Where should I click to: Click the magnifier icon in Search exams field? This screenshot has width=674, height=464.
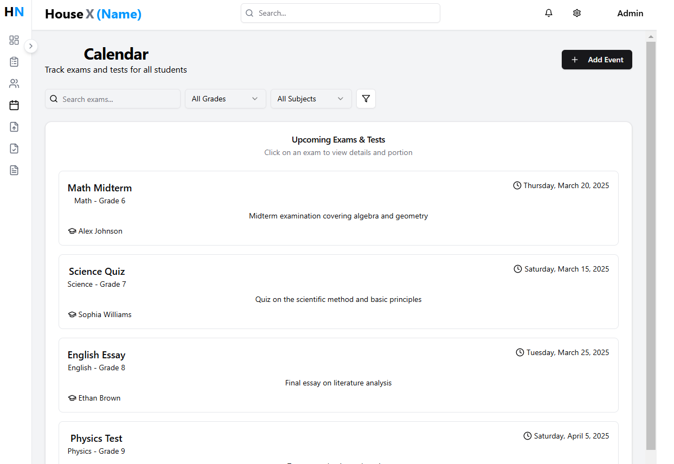pyautogui.click(x=54, y=99)
